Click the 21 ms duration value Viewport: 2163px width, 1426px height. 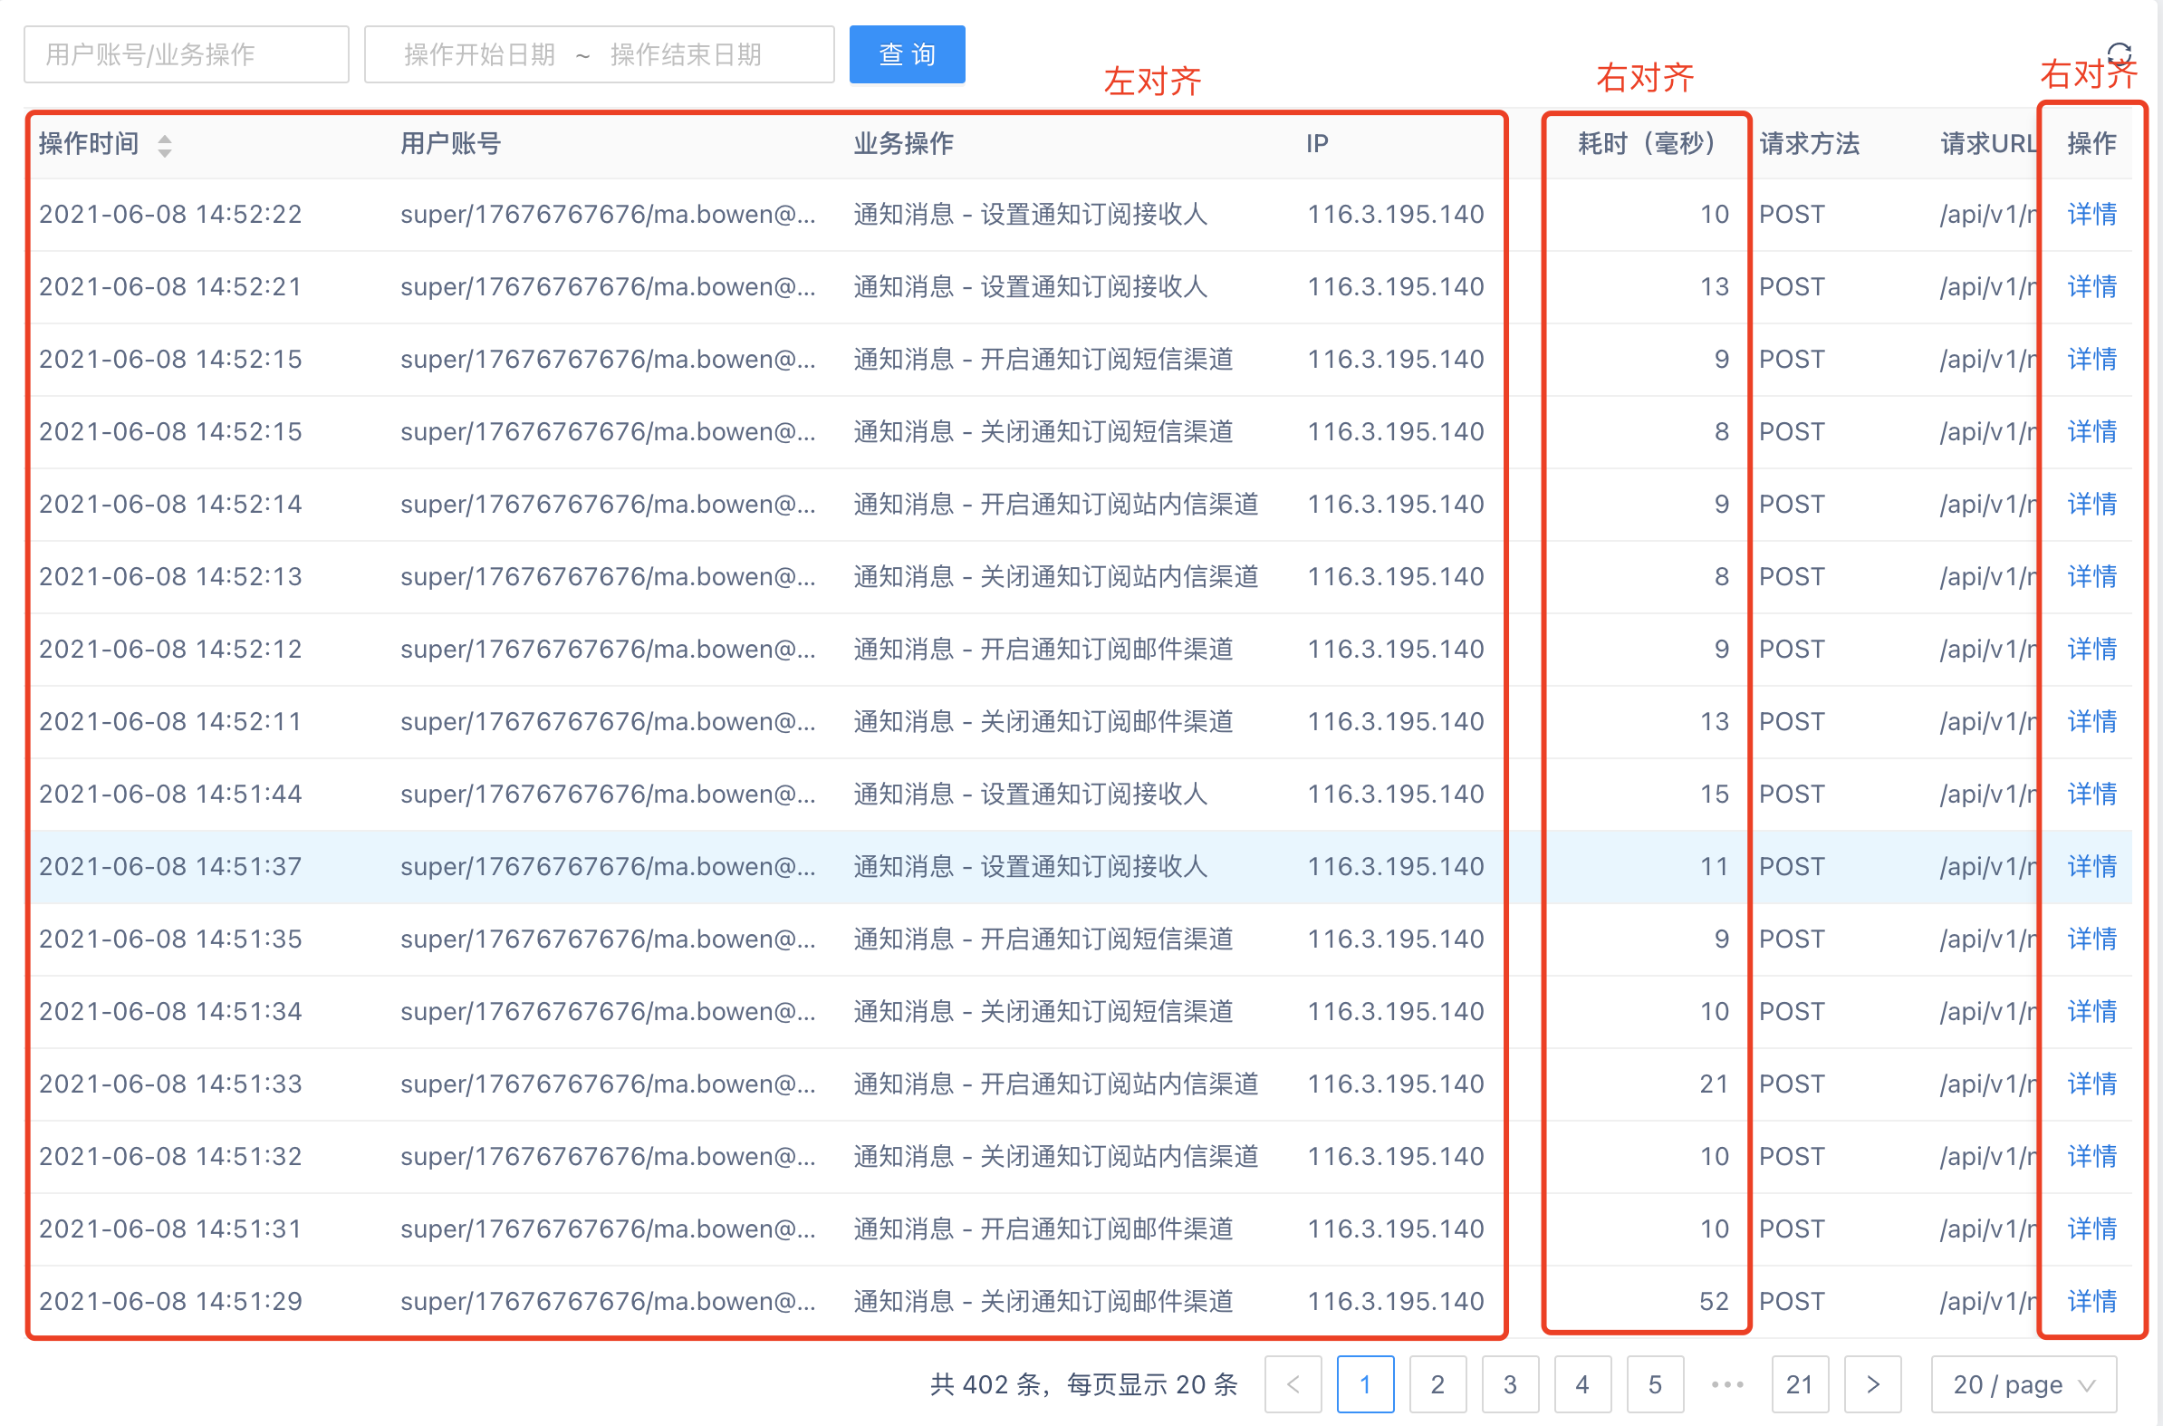[1714, 1084]
